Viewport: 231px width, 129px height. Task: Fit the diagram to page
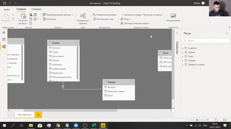point(225,120)
